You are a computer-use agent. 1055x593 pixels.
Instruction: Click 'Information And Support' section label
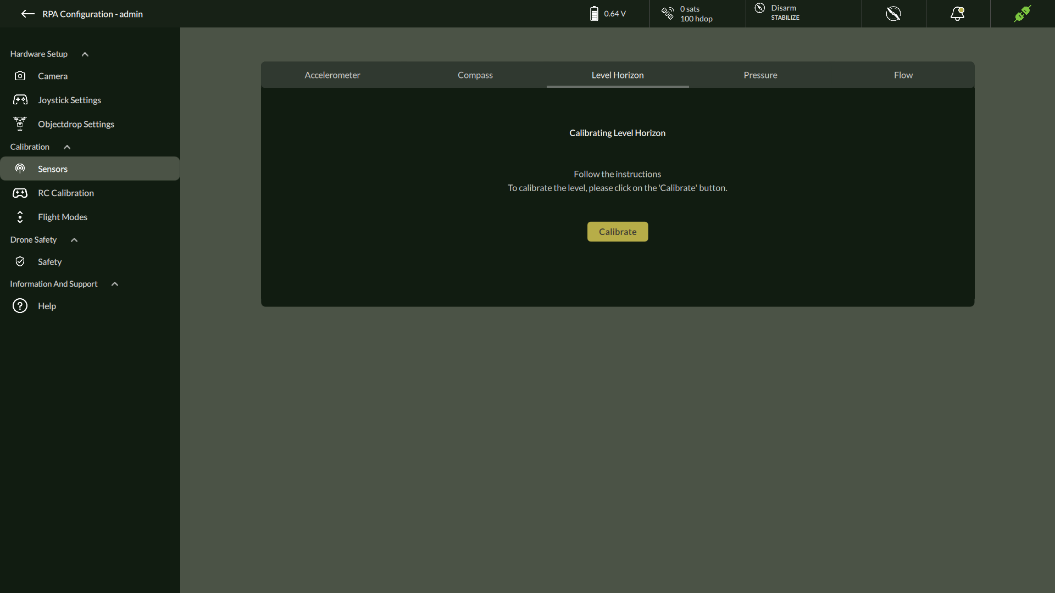[x=53, y=284]
